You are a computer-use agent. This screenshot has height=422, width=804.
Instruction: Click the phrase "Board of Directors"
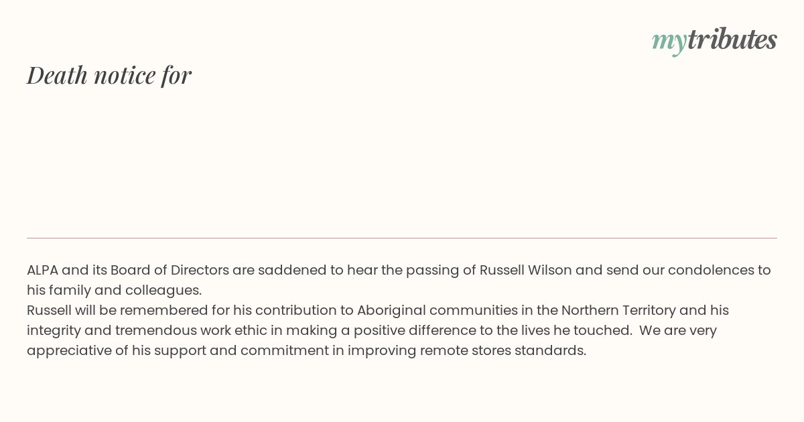[x=170, y=270]
